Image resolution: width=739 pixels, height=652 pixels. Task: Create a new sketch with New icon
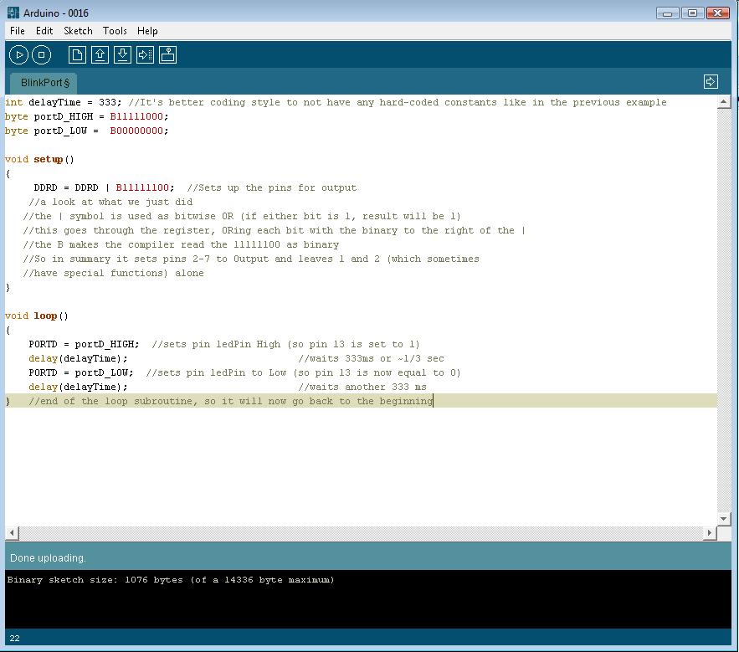click(77, 55)
